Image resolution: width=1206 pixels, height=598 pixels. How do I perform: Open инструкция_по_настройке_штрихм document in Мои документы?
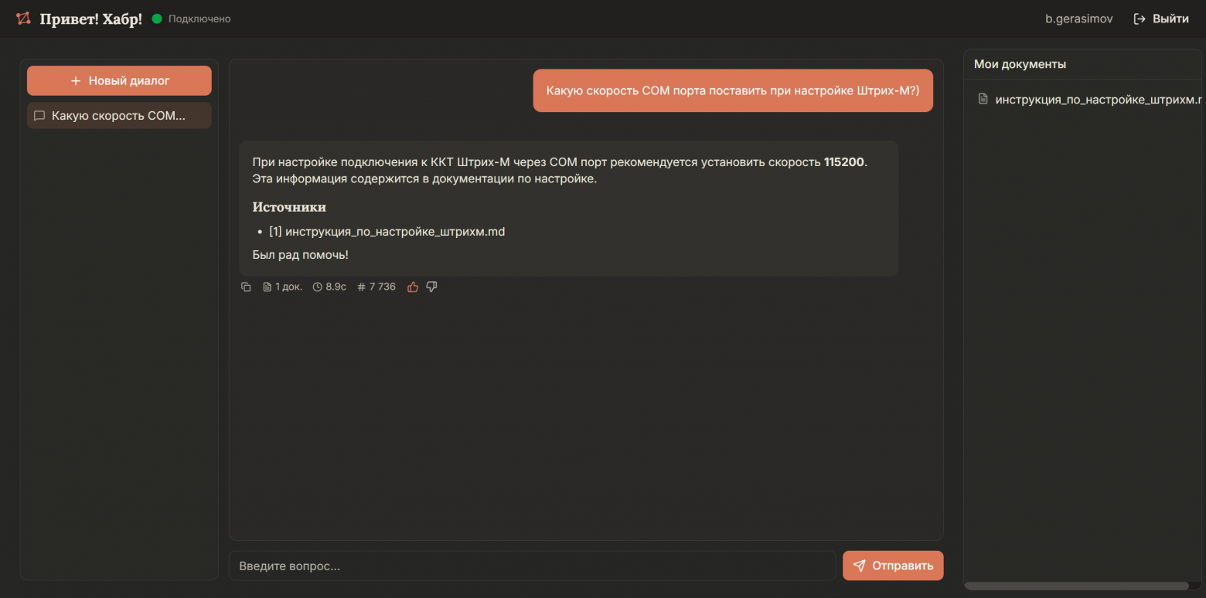pyautogui.click(x=1090, y=99)
